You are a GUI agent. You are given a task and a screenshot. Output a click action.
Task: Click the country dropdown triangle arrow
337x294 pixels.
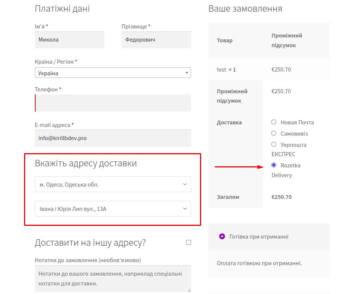tap(187, 73)
